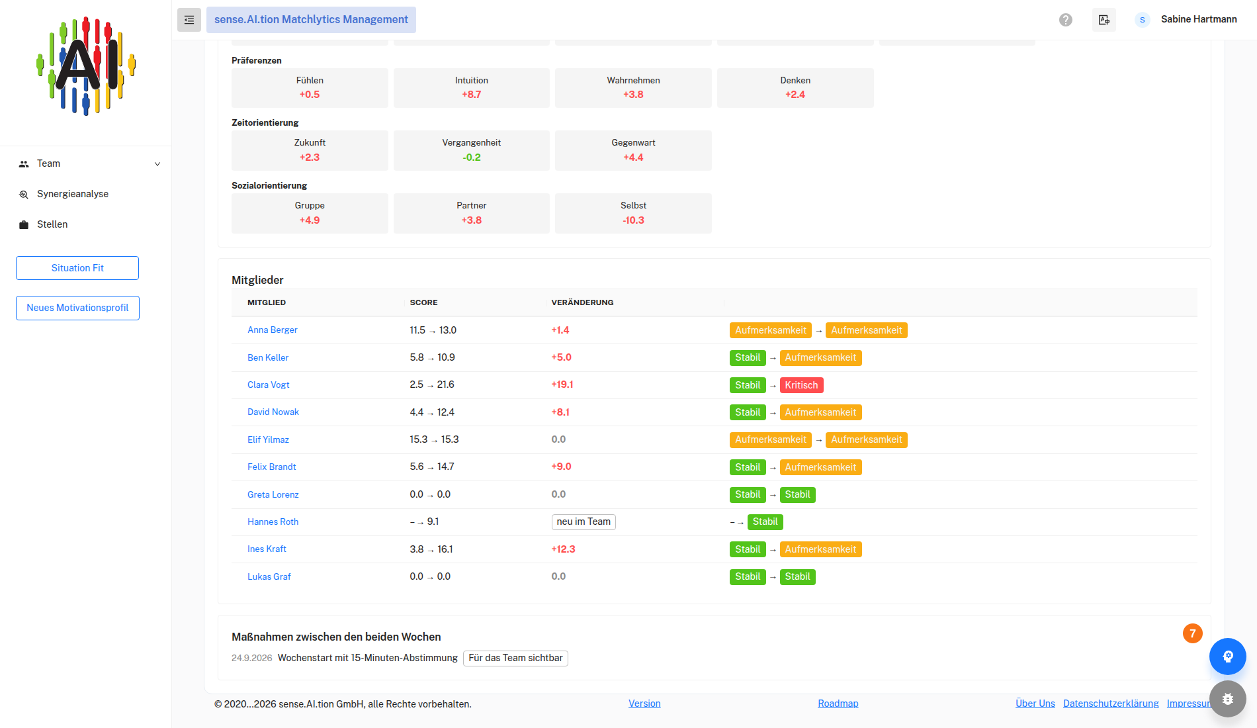Open Greta Lorenz member profile
This screenshot has height=728, width=1257.
273,494
